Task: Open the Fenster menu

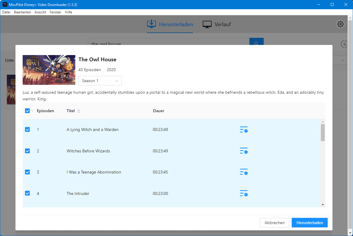Action: tap(55, 12)
